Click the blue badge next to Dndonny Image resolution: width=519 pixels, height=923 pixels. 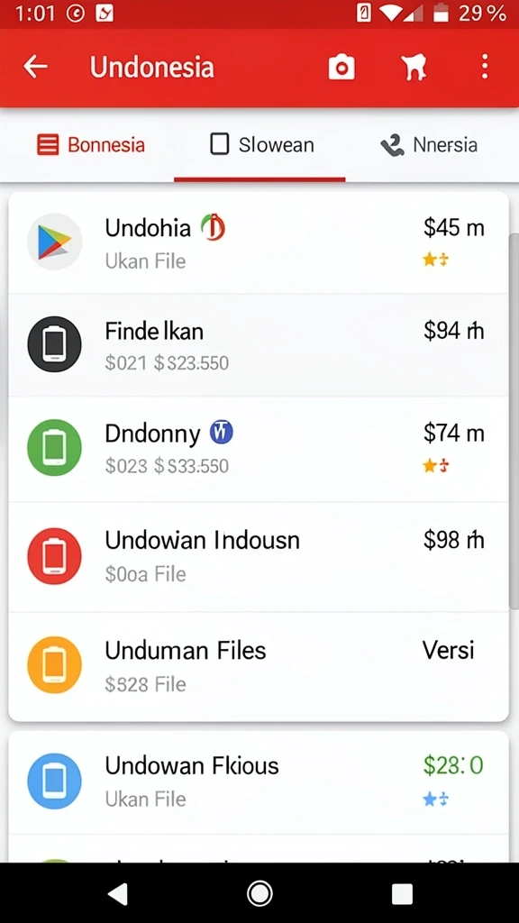coord(222,434)
